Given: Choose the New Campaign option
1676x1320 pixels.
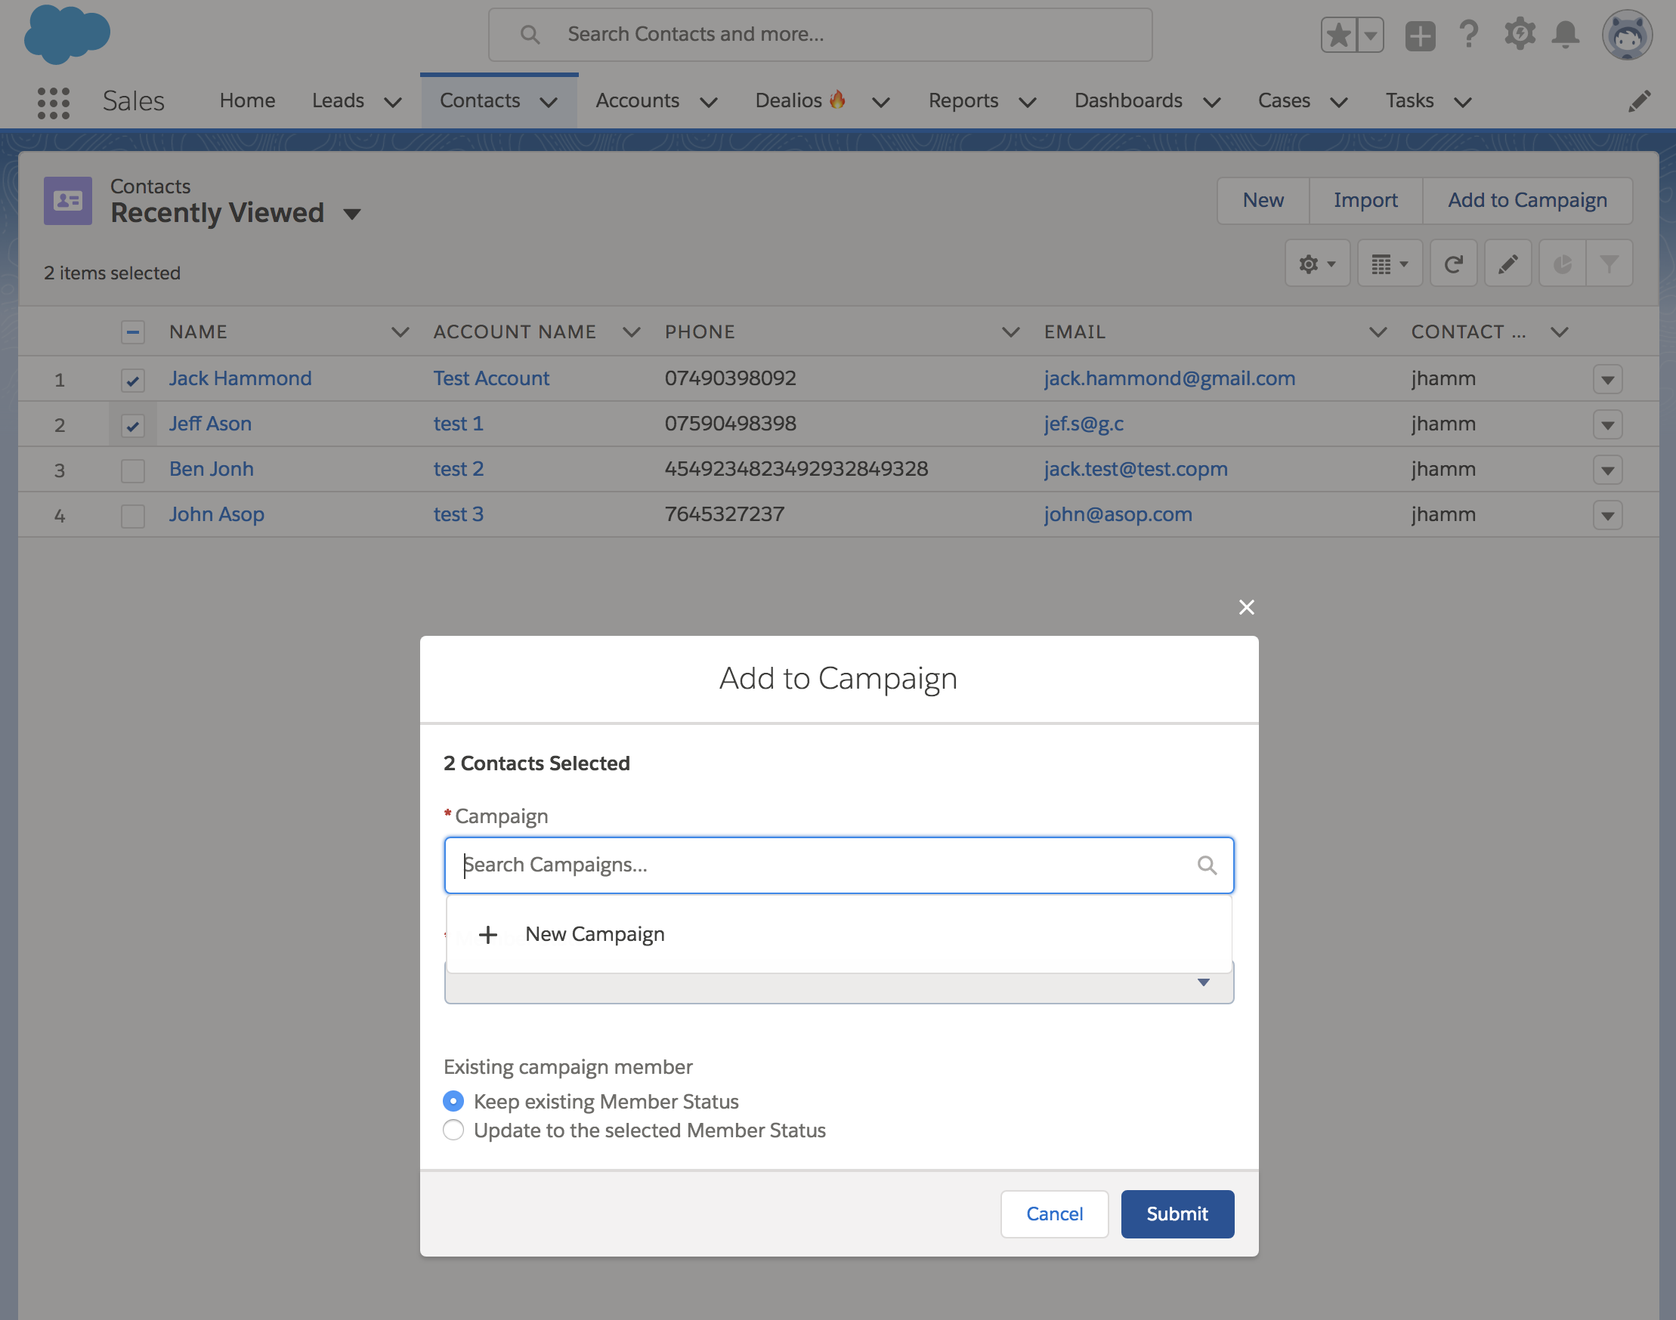Looking at the screenshot, I should (x=594, y=934).
